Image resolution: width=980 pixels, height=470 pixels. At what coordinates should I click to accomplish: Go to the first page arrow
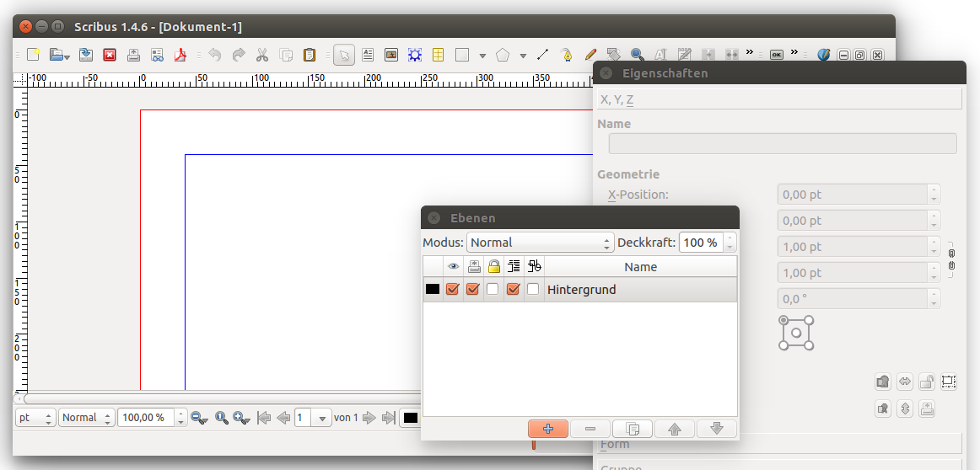pos(264,418)
